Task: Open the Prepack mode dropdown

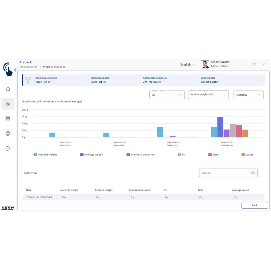Action: 167,95
